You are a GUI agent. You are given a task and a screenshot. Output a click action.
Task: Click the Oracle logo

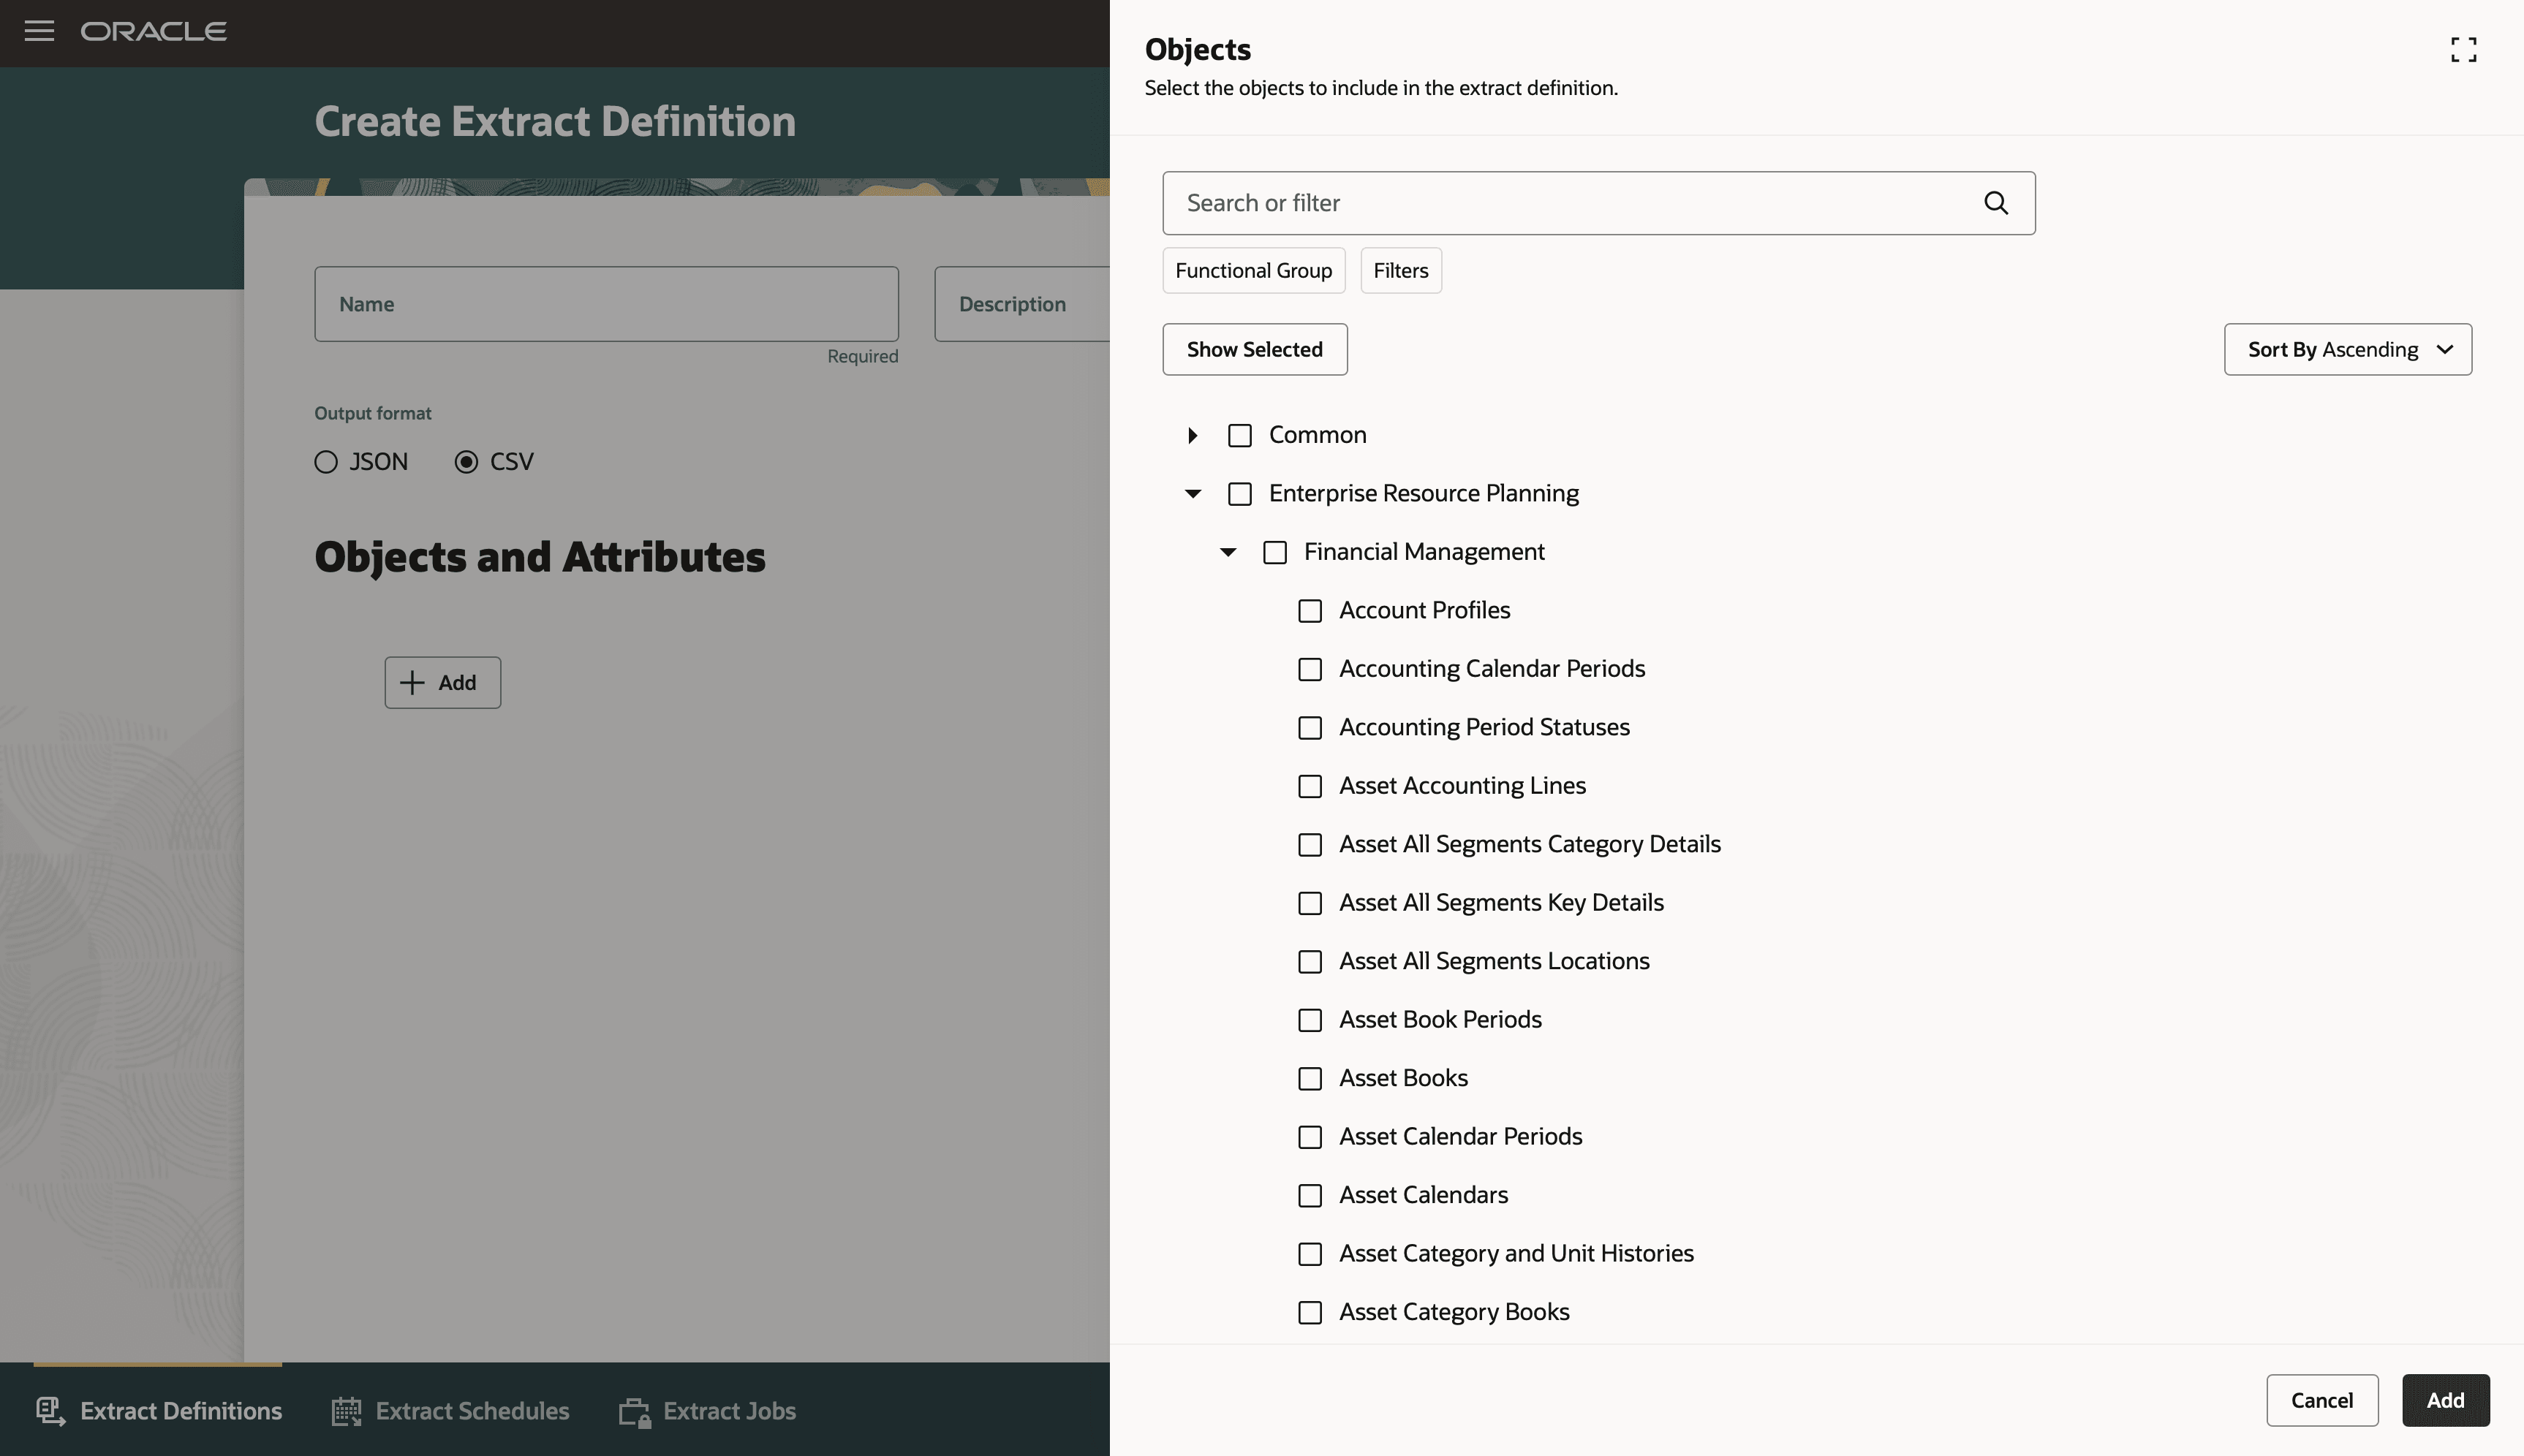click(154, 31)
